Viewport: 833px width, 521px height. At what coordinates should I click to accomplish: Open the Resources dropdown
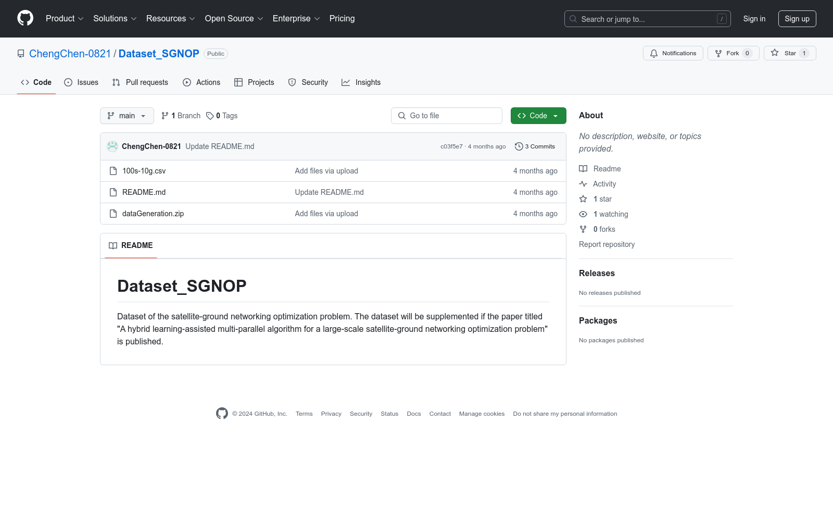coord(171,19)
